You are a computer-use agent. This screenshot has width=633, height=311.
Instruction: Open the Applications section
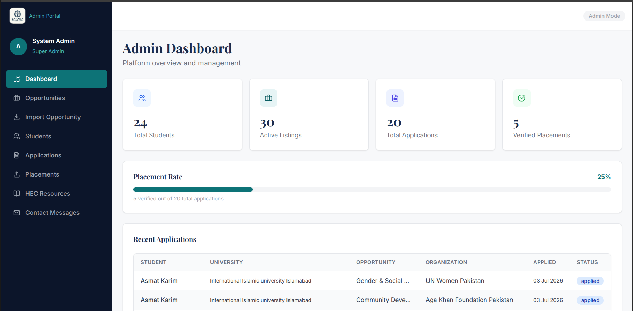pos(57,155)
